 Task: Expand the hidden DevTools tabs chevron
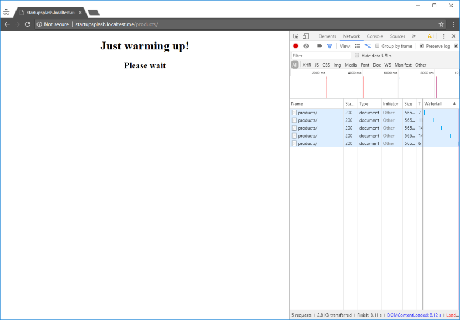[414, 36]
